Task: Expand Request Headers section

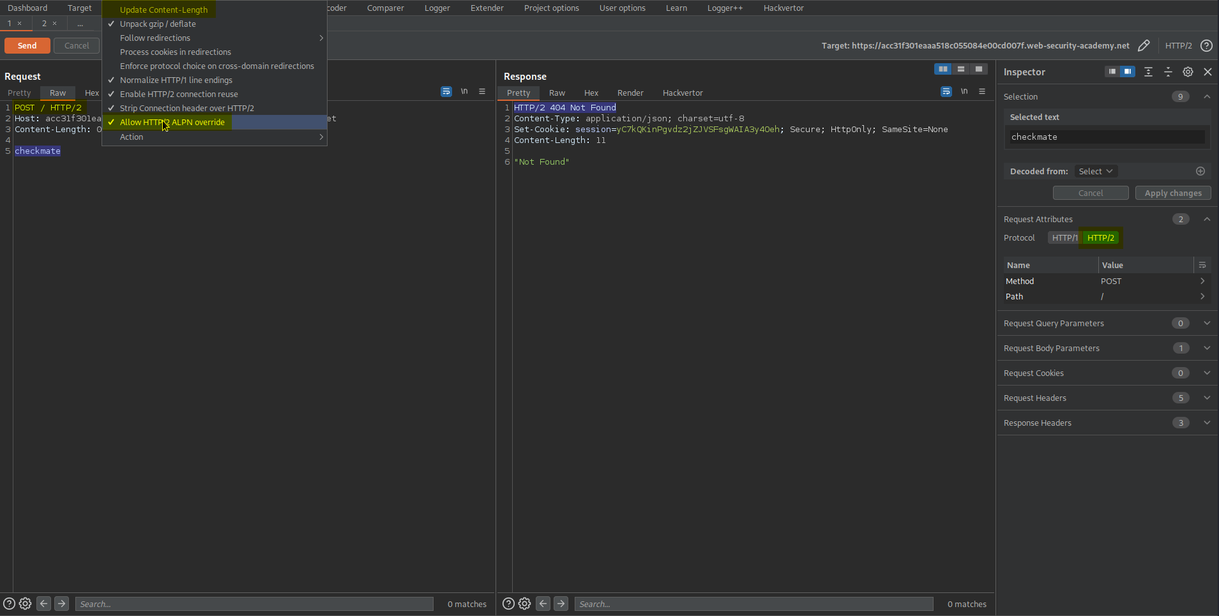Action: point(1207,398)
